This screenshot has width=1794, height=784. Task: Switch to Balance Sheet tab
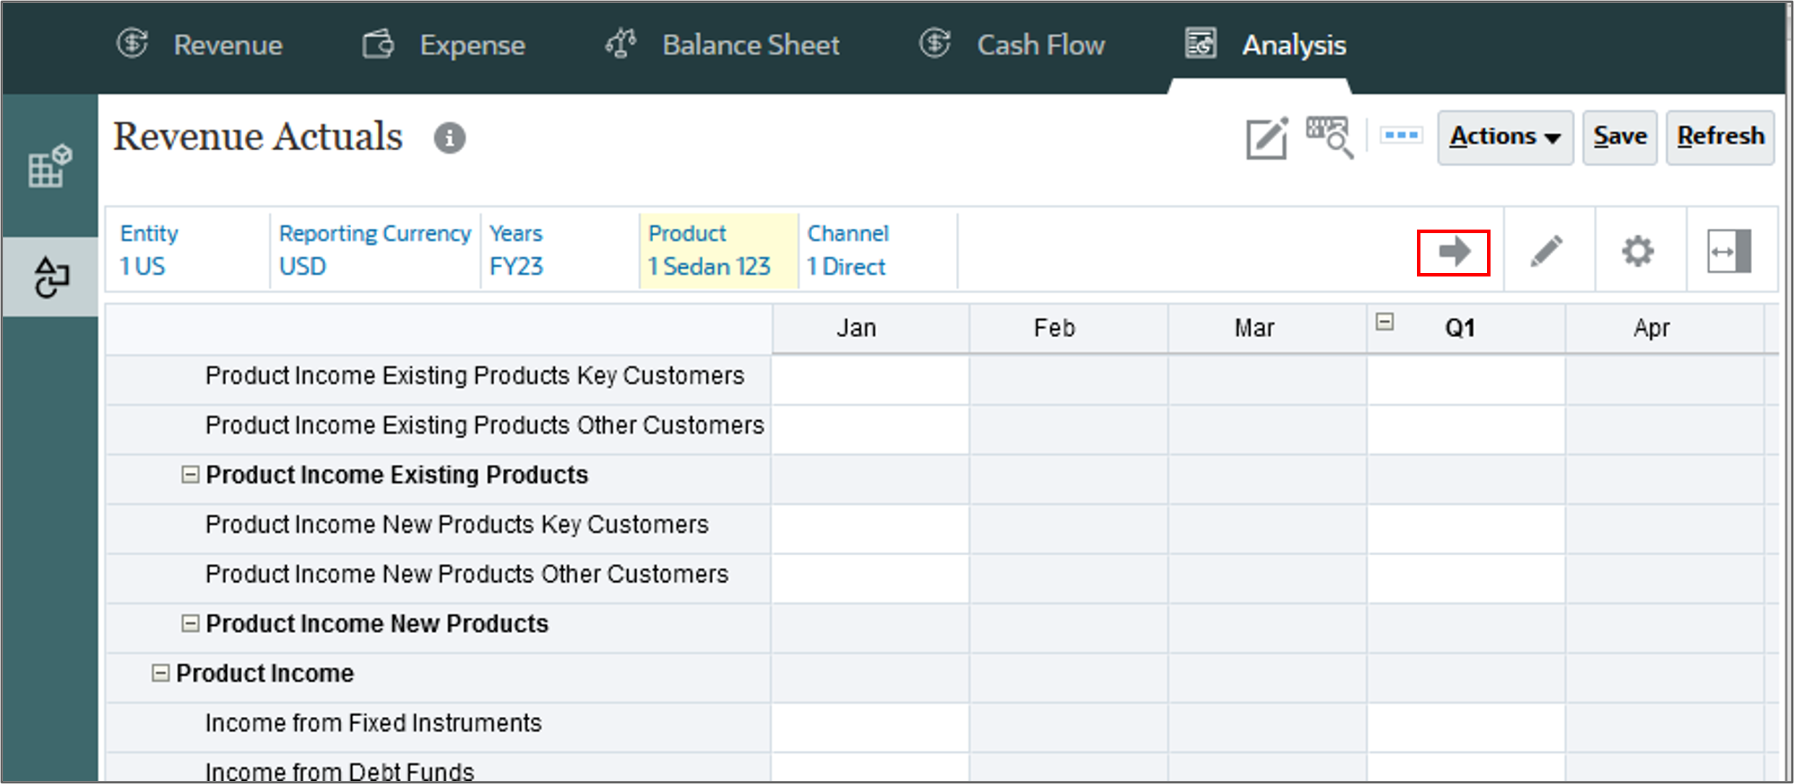[722, 45]
